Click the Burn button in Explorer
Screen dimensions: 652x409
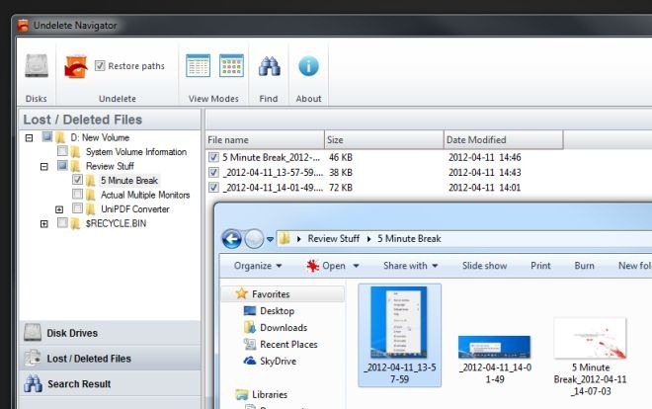pos(584,266)
